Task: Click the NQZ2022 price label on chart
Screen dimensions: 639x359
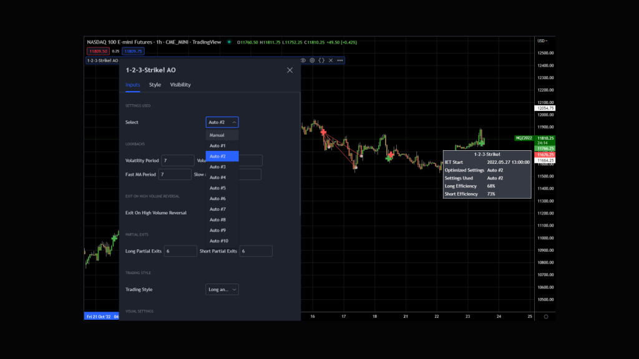Action: click(x=524, y=138)
